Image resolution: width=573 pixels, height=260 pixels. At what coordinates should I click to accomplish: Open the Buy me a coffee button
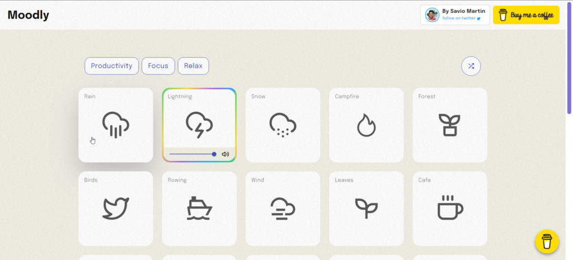pyautogui.click(x=526, y=15)
